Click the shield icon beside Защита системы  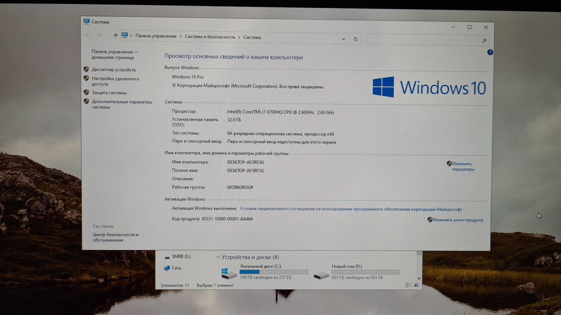[86, 92]
